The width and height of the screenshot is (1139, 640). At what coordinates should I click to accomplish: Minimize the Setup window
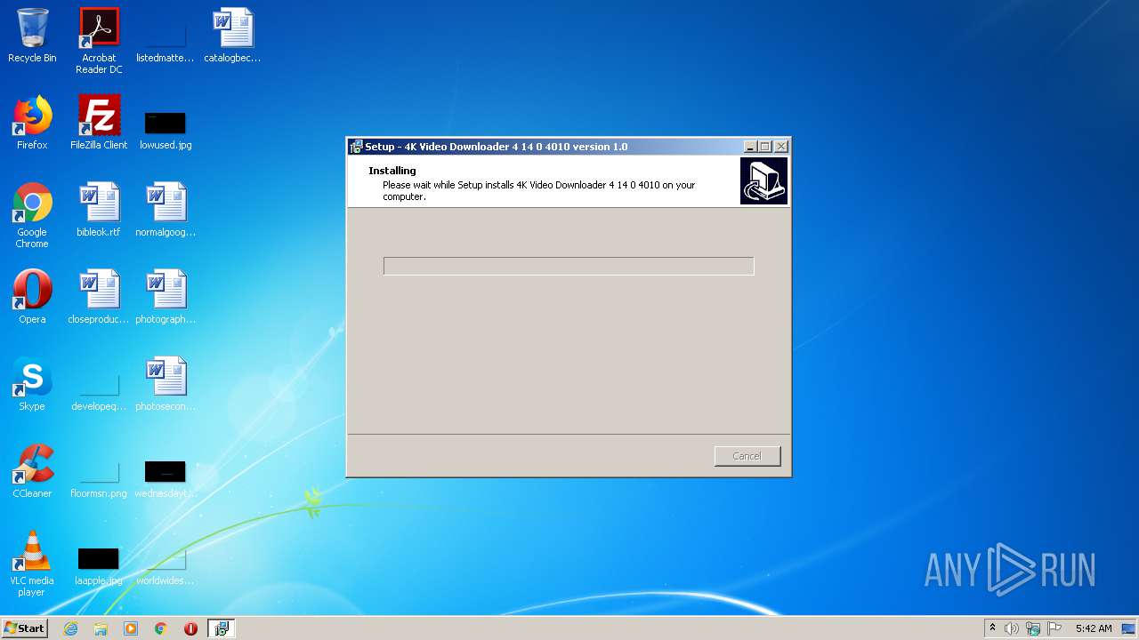(x=750, y=147)
